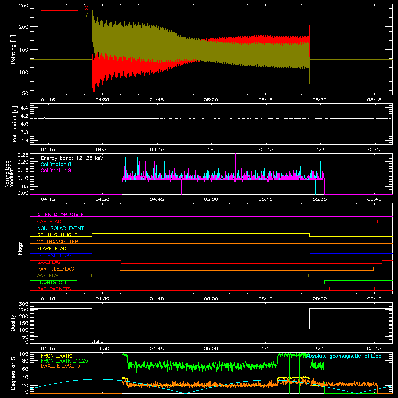Image resolution: width=398 pixels, height=398 pixels.
Task: Click 05:30 time label under the Quality plot
Action: pos(320,349)
